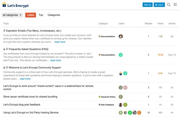Click the green A avatar in the 3rd Party Hosting row
This screenshot has width=179, height=117.
point(130,113)
